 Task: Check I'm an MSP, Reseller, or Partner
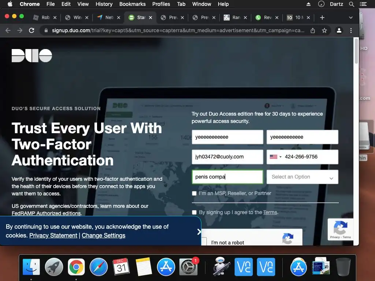(x=194, y=193)
